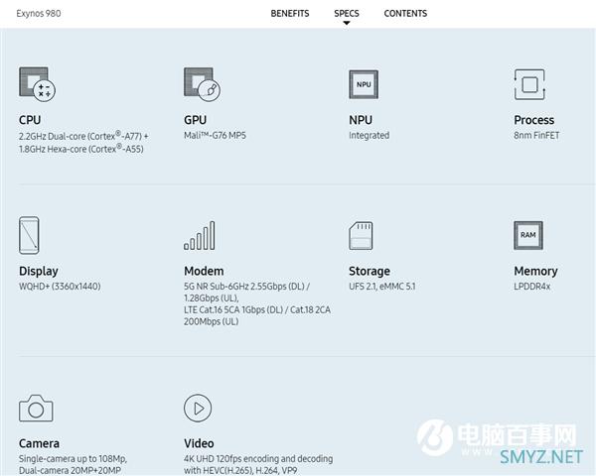Click the 'WQHD+ (3360x1440)' text

[60, 287]
